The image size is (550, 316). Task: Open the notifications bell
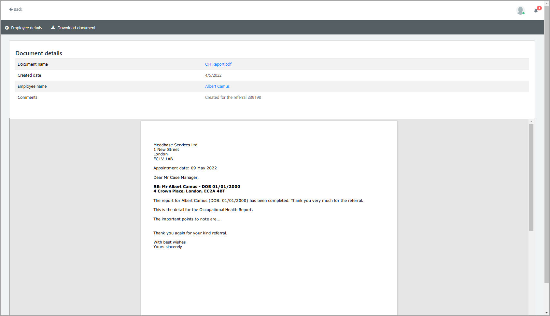click(536, 11)
